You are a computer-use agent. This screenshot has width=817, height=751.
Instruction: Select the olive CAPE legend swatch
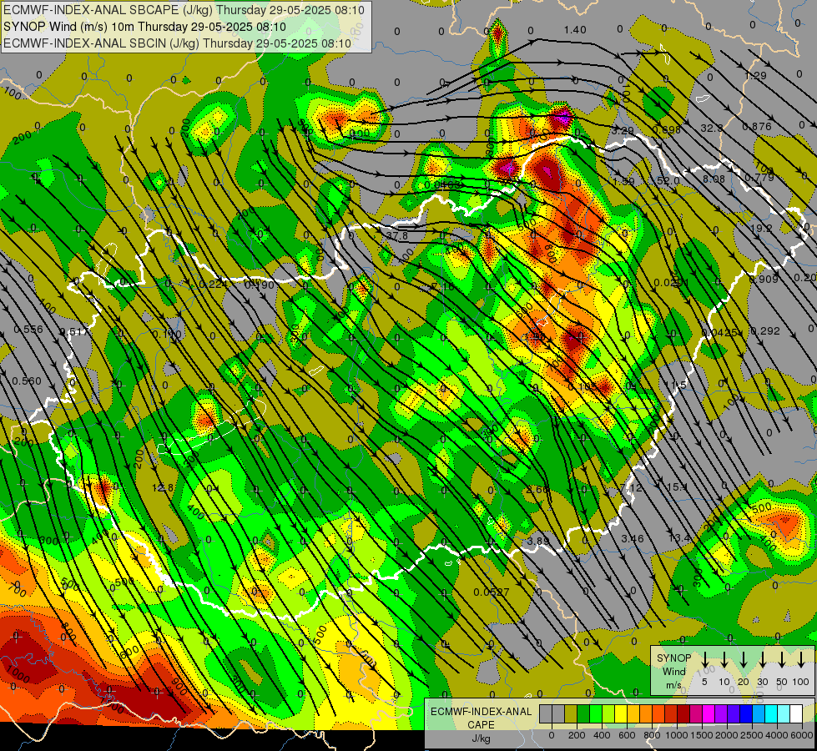click(x=571, y=713)
